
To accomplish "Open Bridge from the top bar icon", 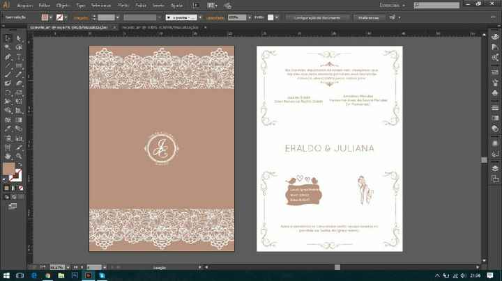I will click(196, 6).
